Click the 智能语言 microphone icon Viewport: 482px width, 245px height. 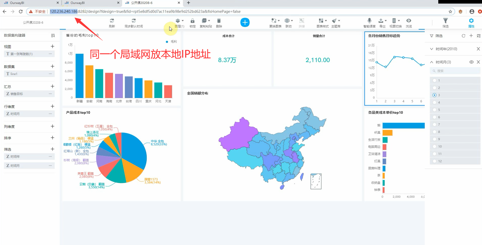[x=369, y=21]
